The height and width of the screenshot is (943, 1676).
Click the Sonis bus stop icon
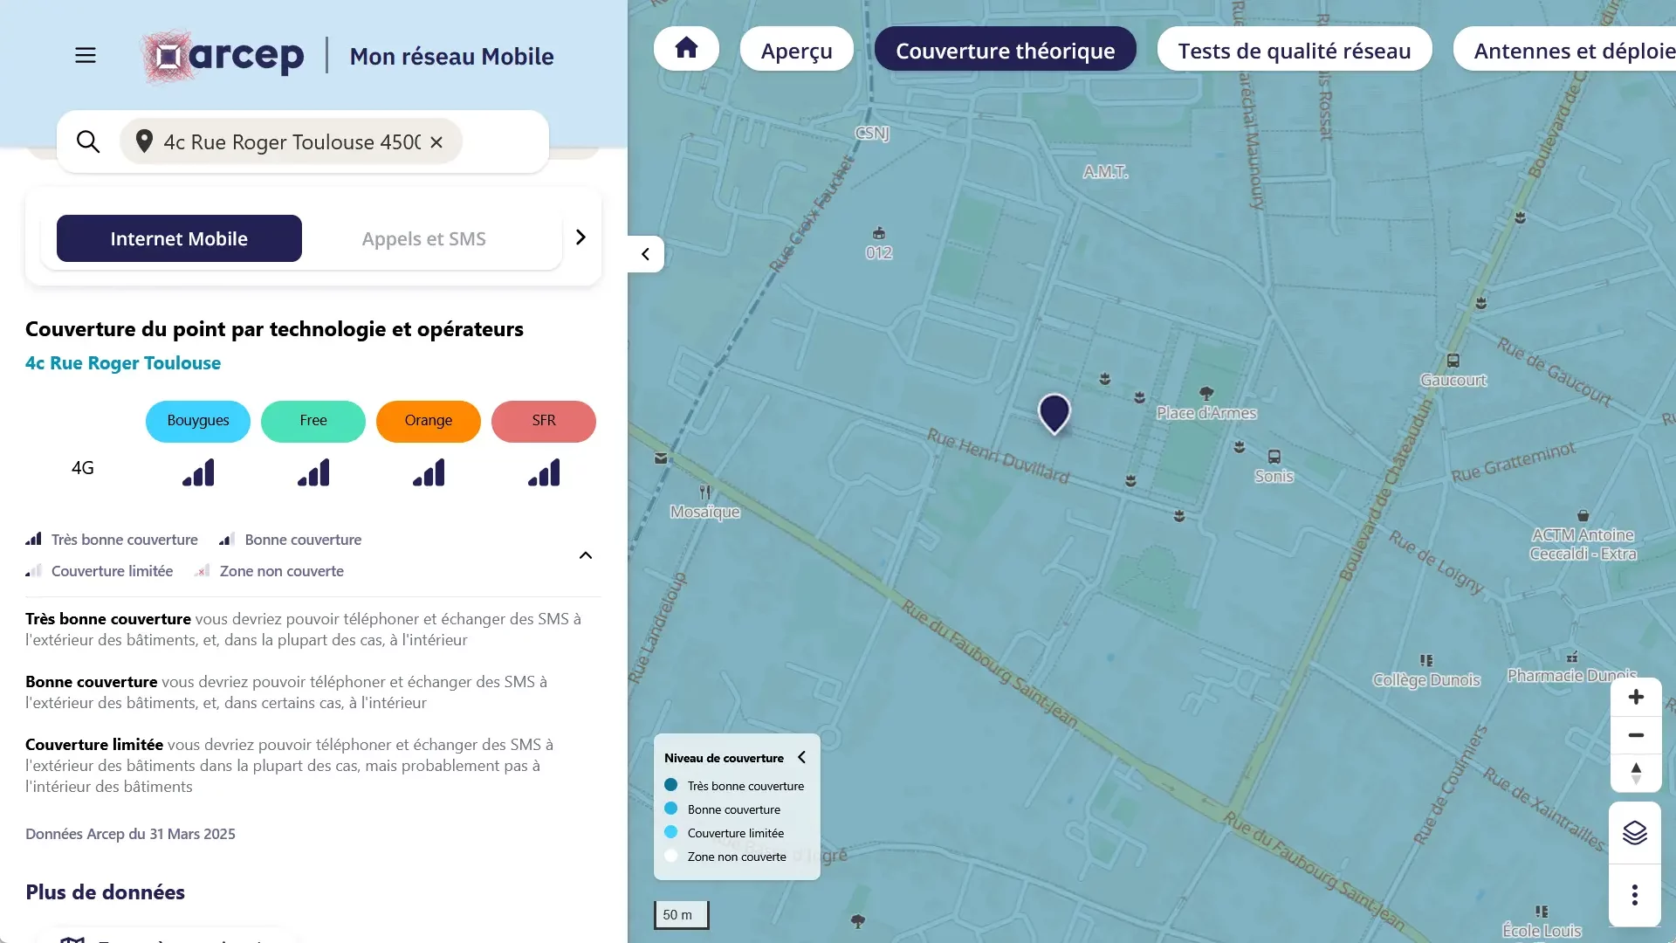point(1274,457)
